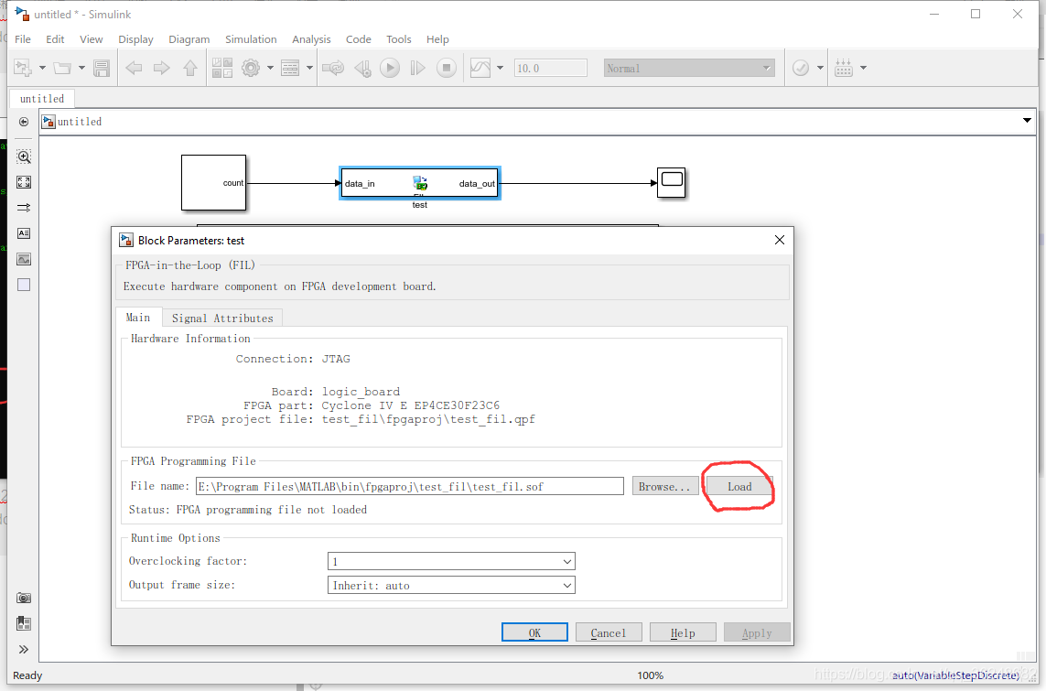Open the Simulation menu
Screen dimensions: 1046x691
tap(251, 39)
